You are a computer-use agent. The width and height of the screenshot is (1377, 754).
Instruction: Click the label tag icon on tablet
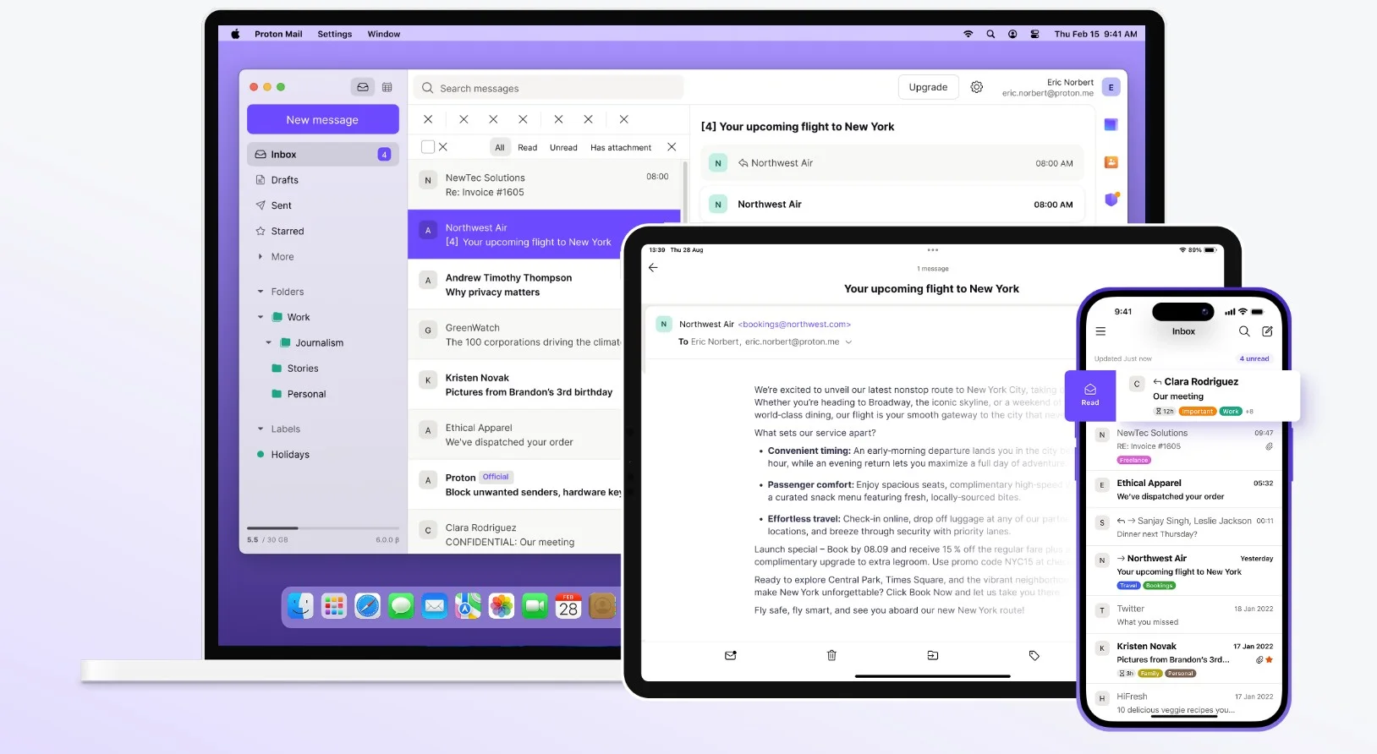tap(1034, 655)
